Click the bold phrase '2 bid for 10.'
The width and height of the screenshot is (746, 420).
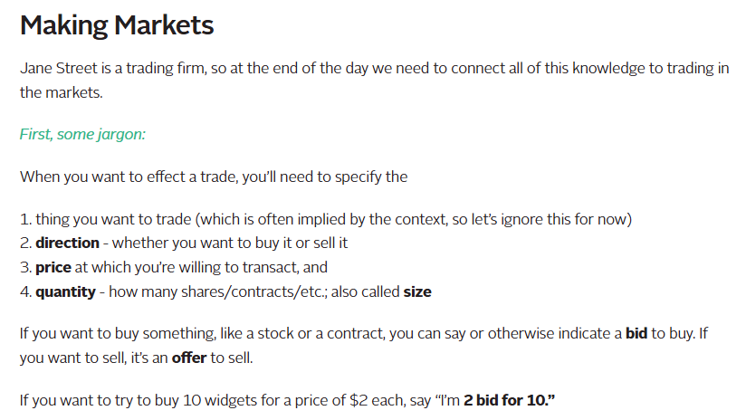tap(509, 400)
